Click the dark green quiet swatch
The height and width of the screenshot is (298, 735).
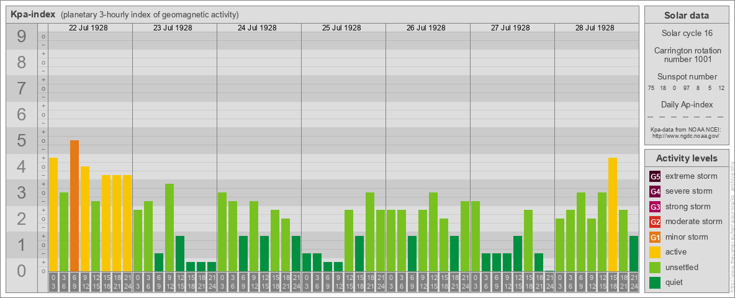655,282
